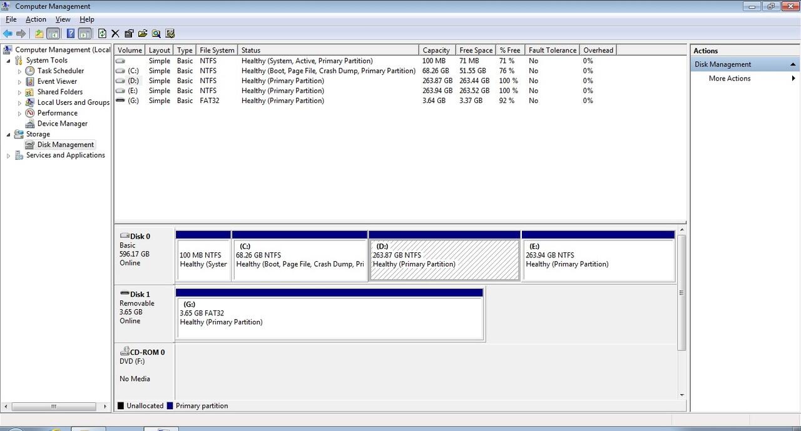The image size is (801, 431).
Task: Select the (G:) 3.65 GB FAT32 partition block
Action: [330, 318]
